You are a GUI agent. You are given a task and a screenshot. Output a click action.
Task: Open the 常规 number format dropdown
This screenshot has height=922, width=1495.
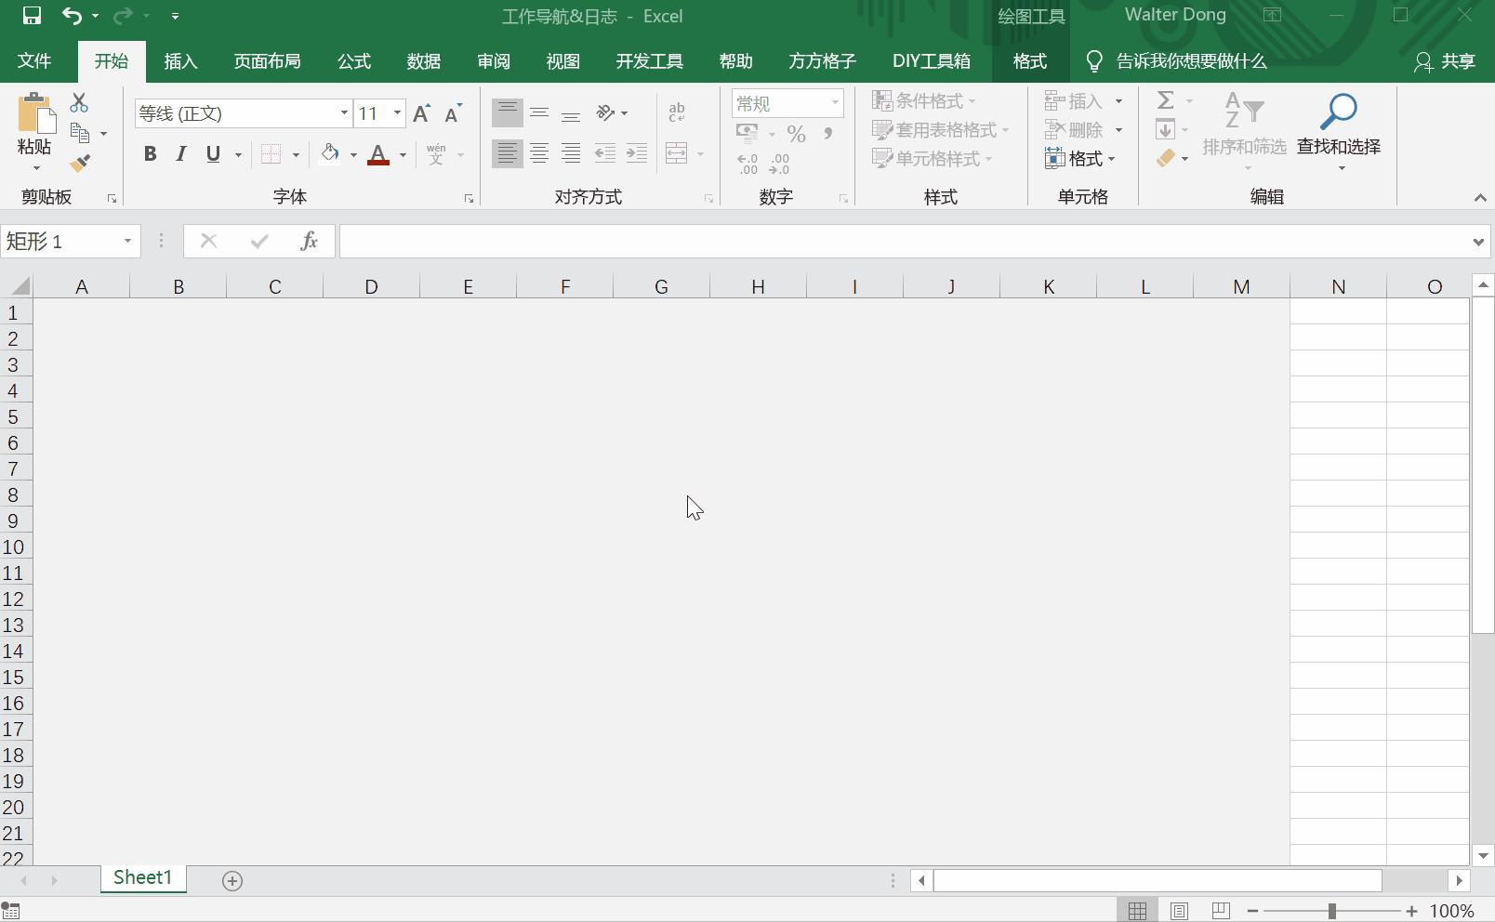click(x=836, y=102)
